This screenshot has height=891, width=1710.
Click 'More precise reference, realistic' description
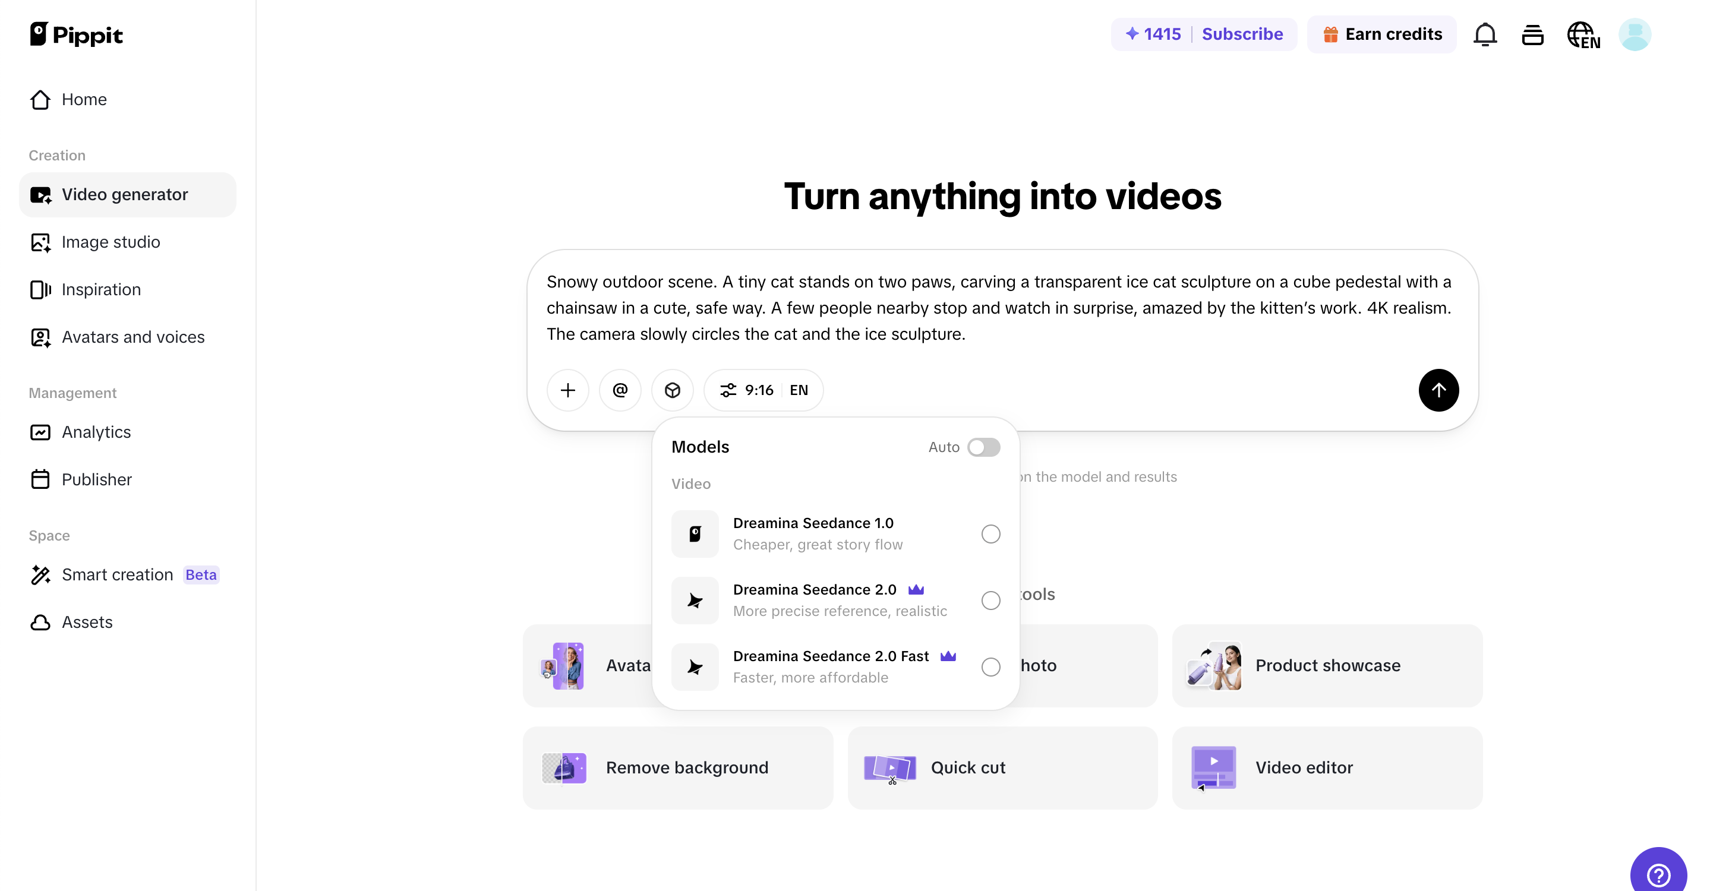point(840,611)
